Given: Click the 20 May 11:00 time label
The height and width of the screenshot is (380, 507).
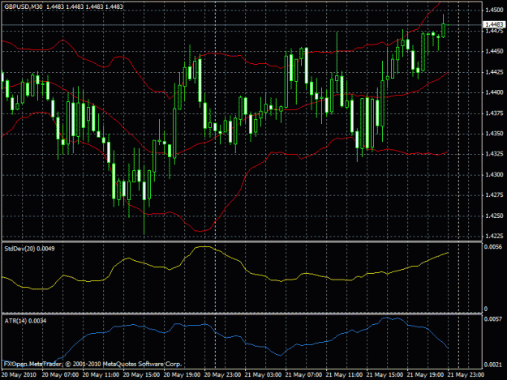Looking at the screenshot, I should click(101, 375).
